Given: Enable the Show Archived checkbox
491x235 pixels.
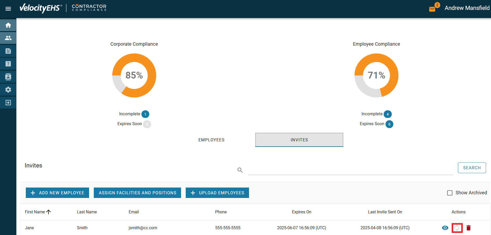Looking at the screenshot, I should [450, 193].
